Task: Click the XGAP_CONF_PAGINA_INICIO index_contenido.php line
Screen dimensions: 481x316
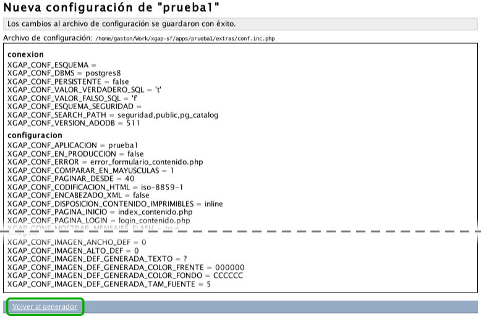Action: click(x=99, y=212)
